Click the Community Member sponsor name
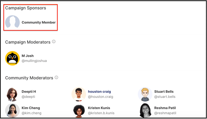 [39, 22]
